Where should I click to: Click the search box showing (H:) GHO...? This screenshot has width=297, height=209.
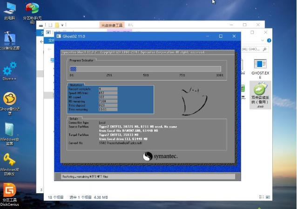(255, 49)
